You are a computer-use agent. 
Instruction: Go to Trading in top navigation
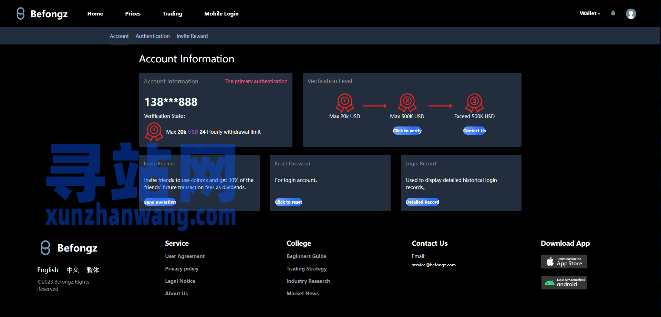[x=172, y=14]
